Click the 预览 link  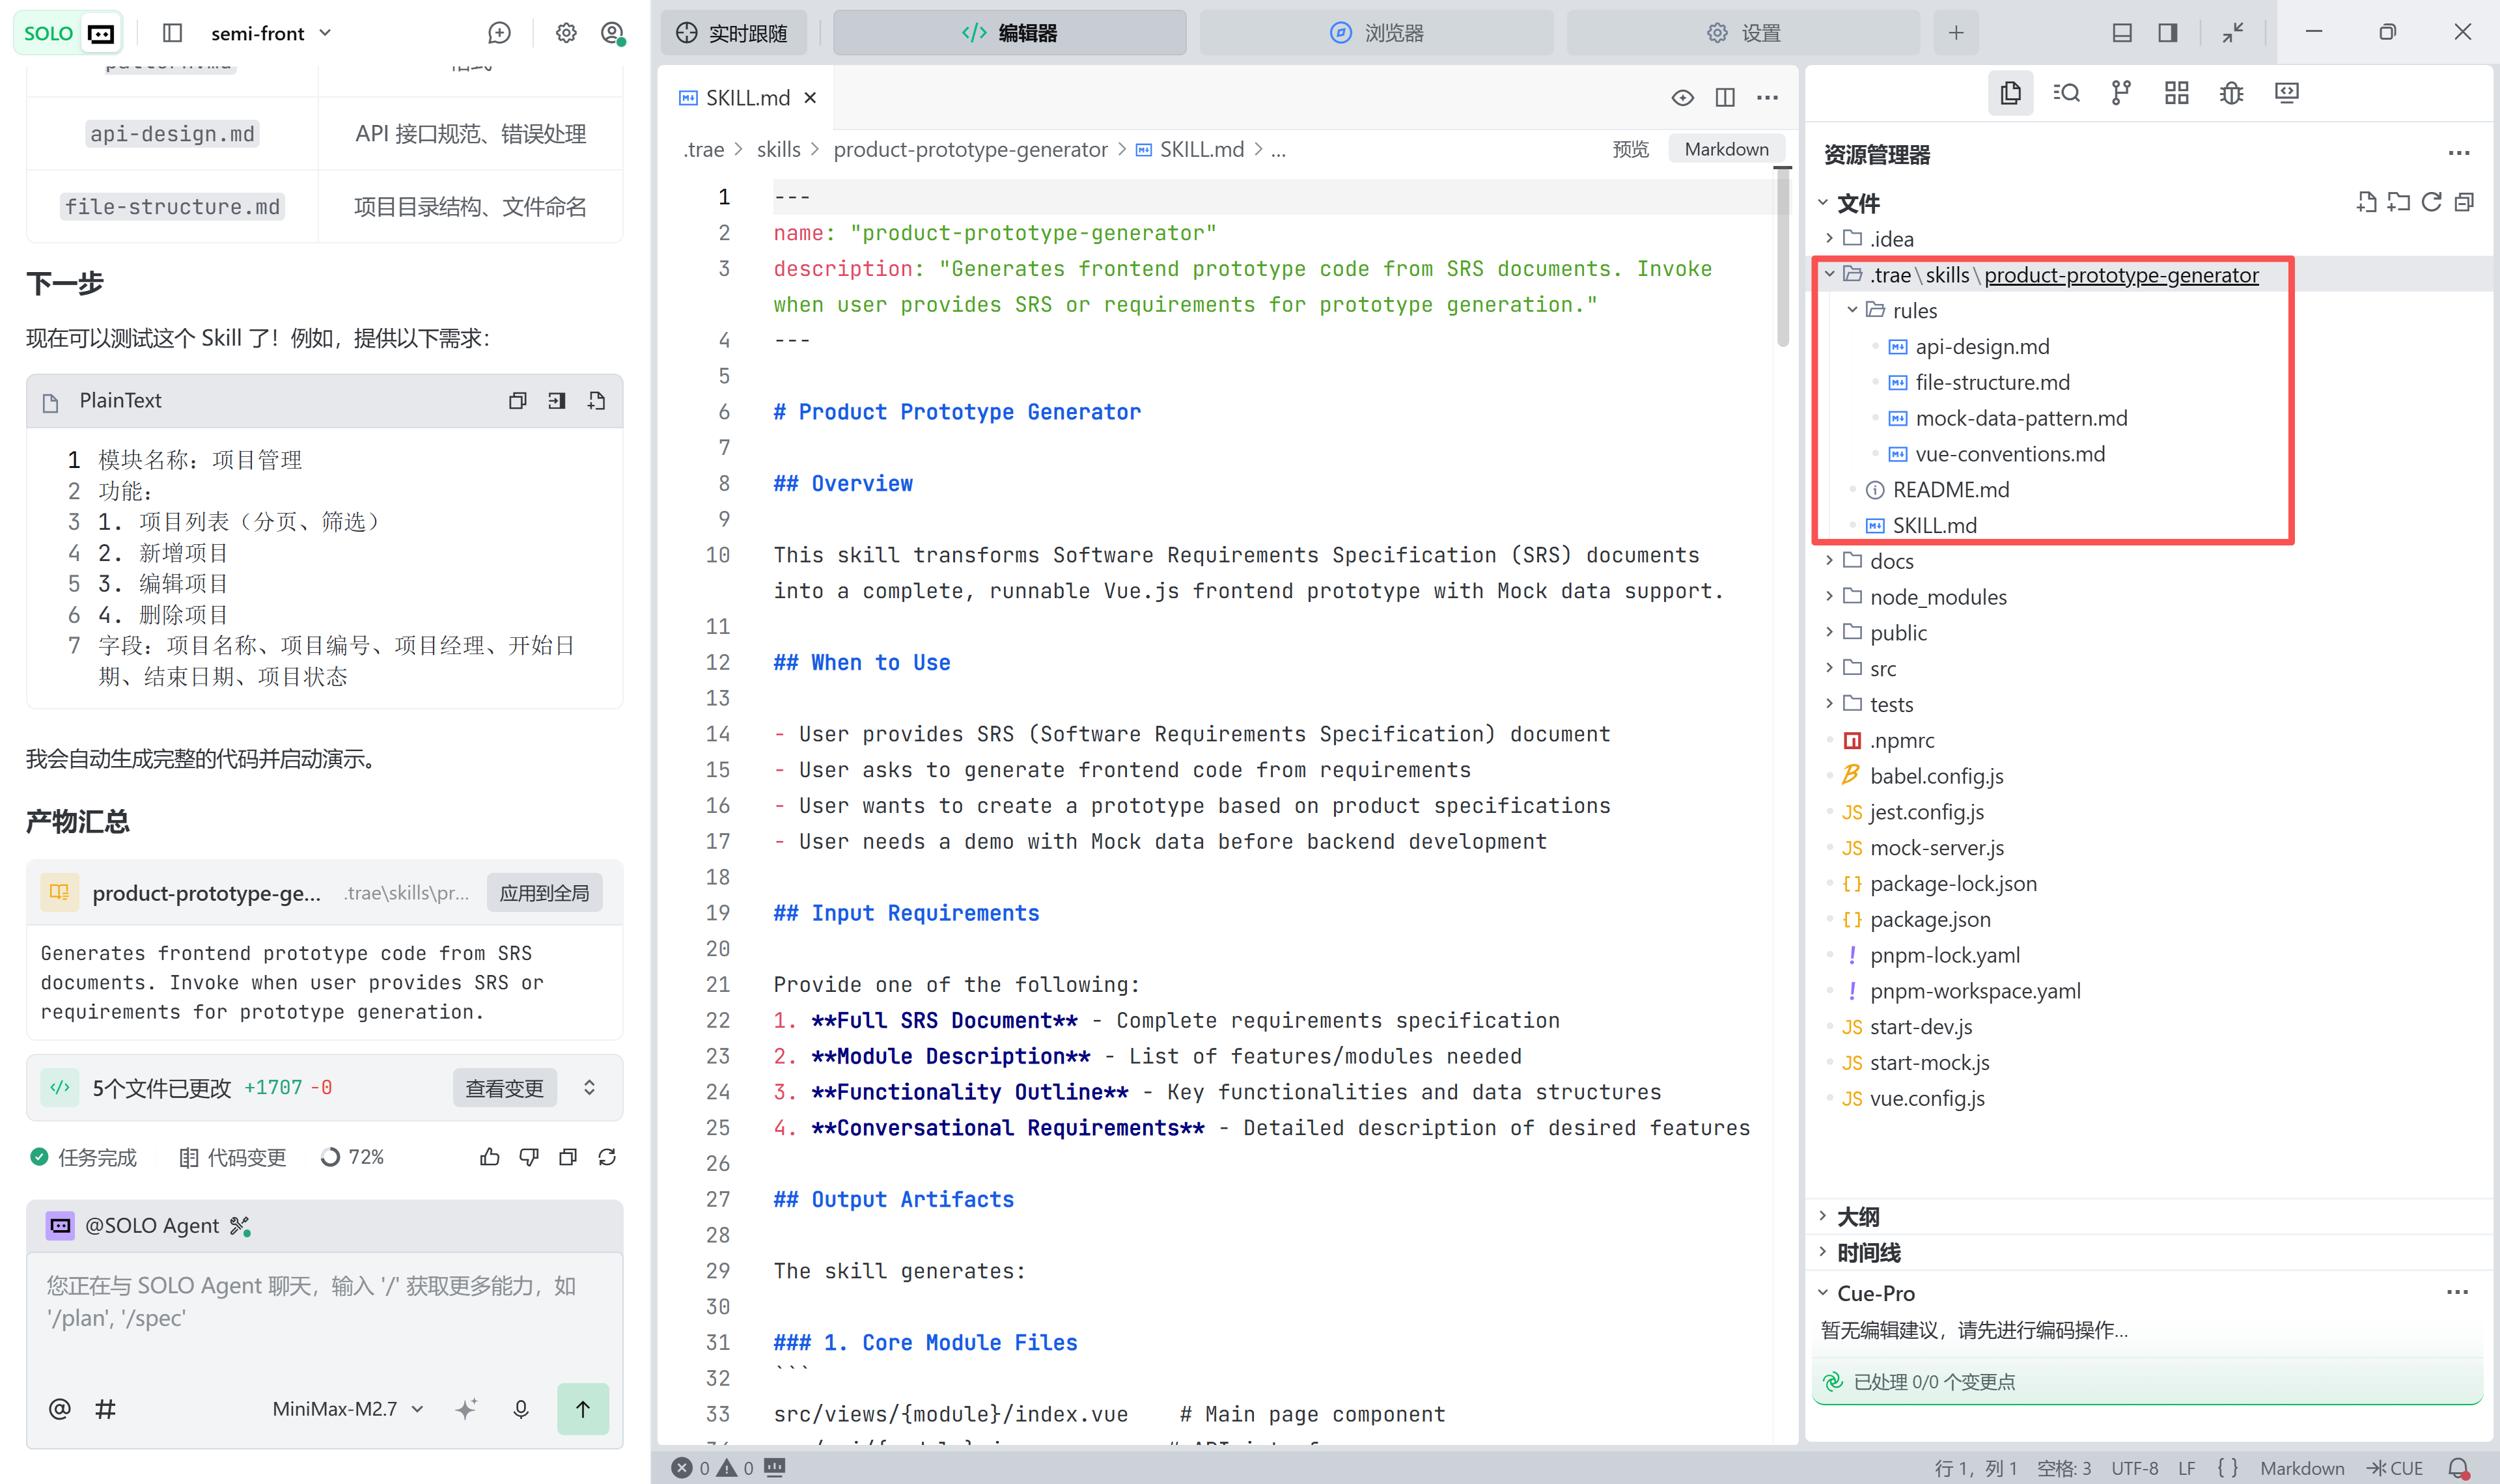coord(1631,149)
